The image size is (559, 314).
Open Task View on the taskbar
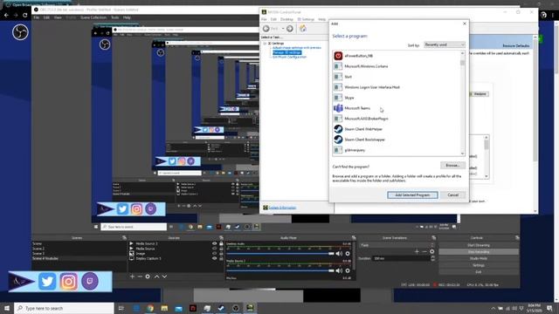click(x=121, y=308)
